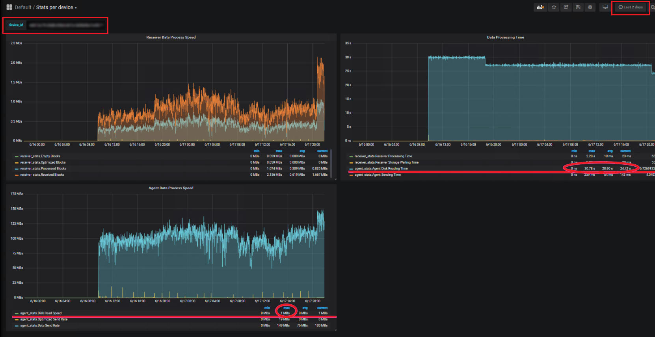Click Agent Data Process Speed panel title
This screenshot has height=337, width=655.
[x=171, y=188]
